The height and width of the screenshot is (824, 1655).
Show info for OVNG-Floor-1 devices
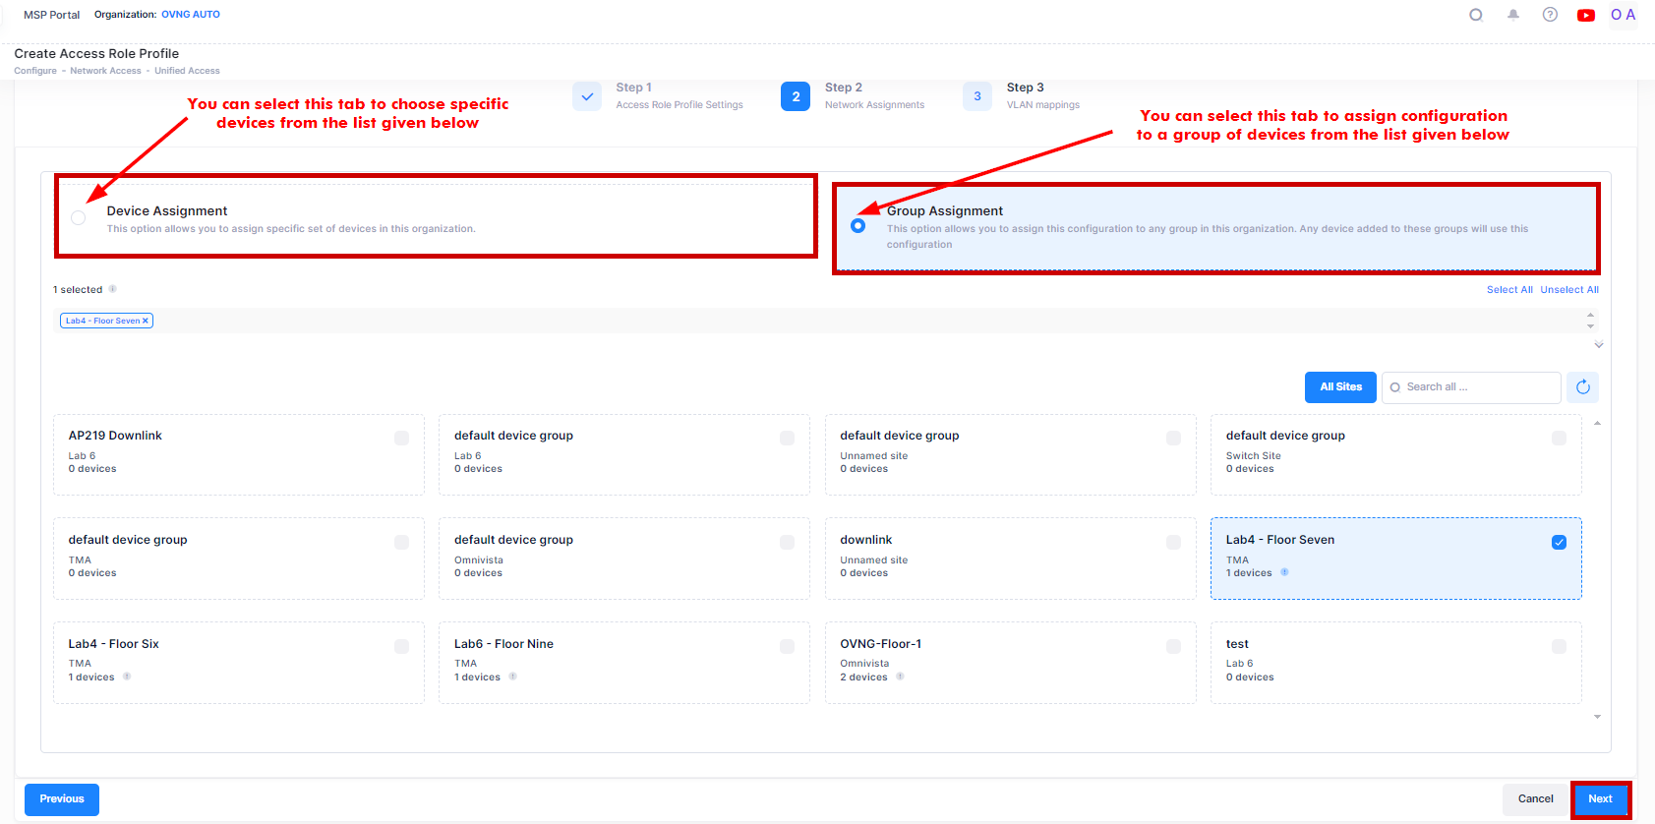pos(900,677)
